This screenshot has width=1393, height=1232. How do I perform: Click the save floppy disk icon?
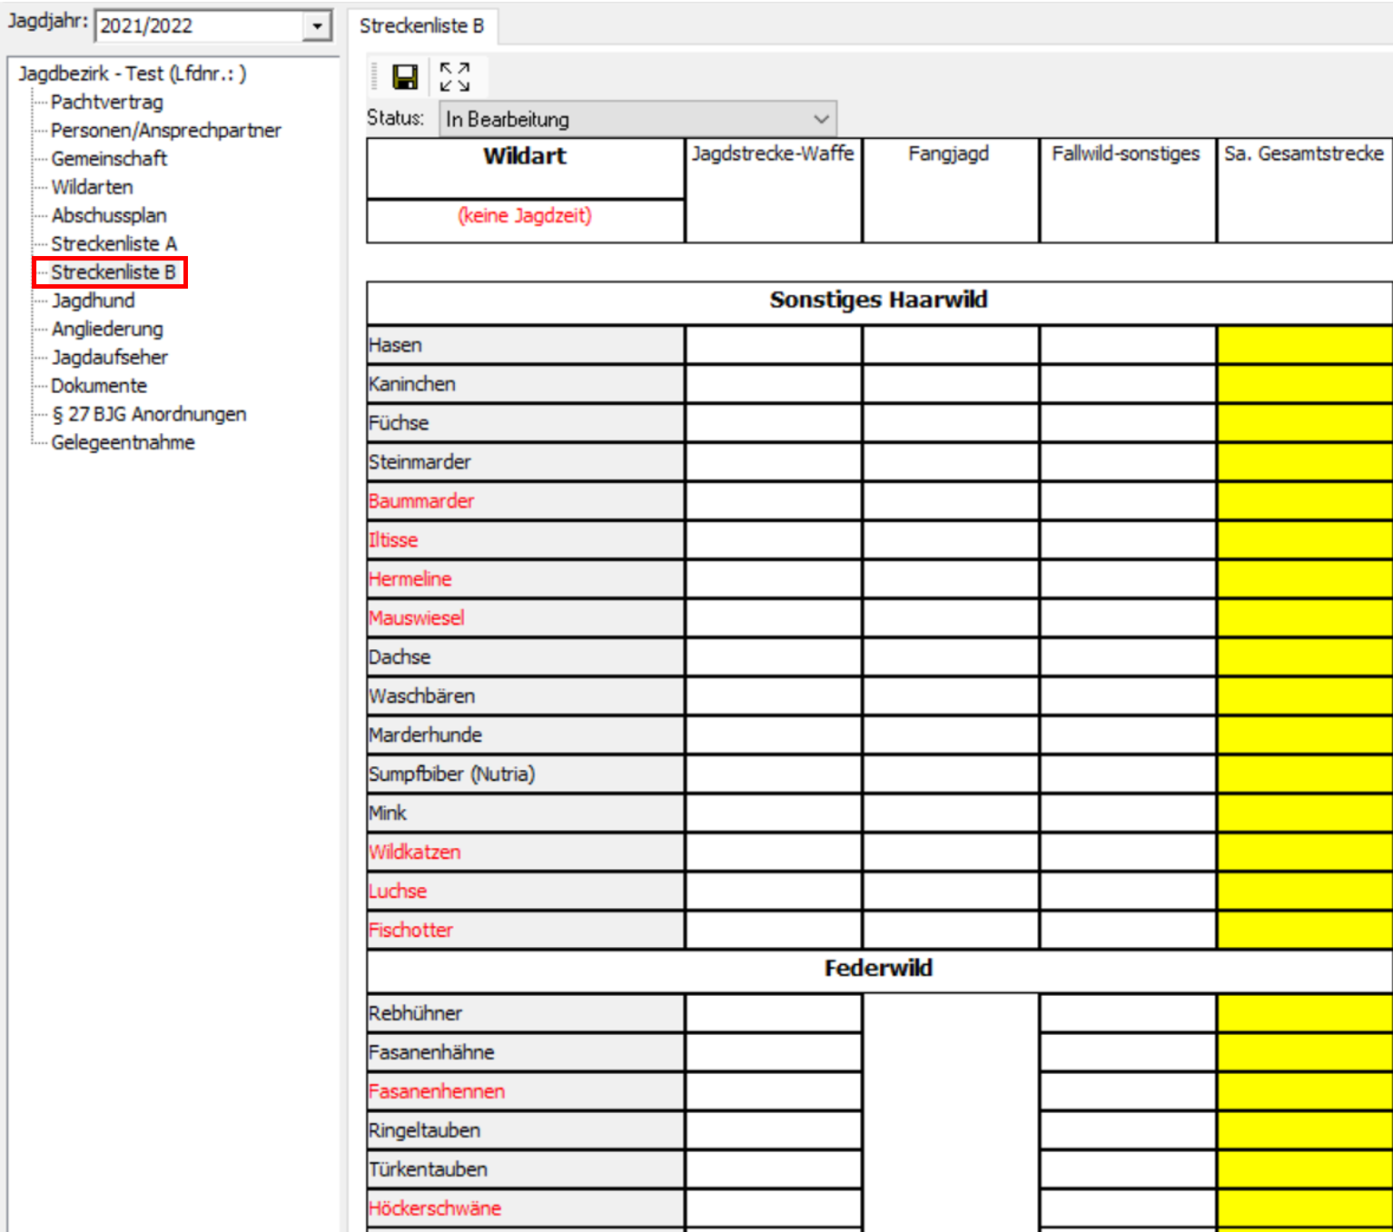point(405,77)
